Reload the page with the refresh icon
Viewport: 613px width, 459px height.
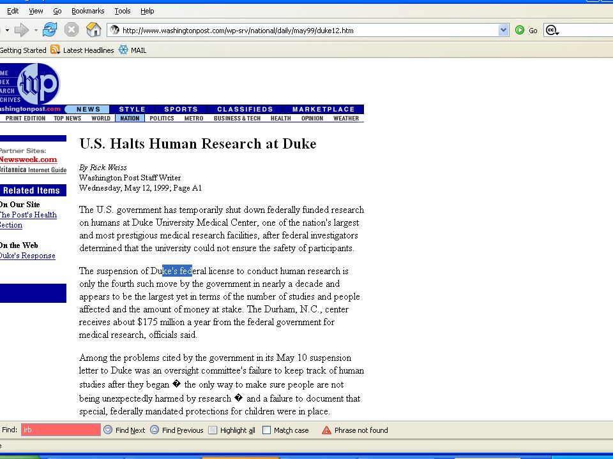point(50,30)
